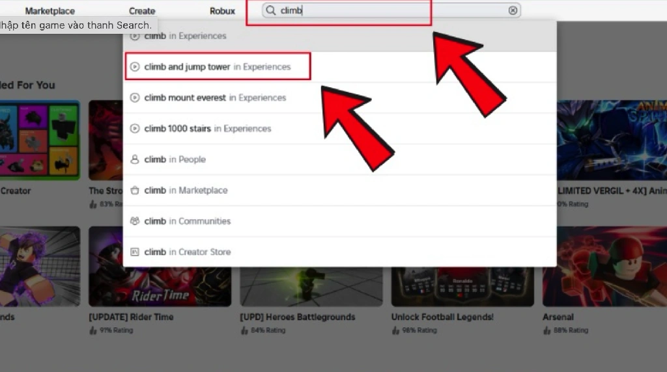Choose 'climb mount everest' suggestion

[339, 98]
